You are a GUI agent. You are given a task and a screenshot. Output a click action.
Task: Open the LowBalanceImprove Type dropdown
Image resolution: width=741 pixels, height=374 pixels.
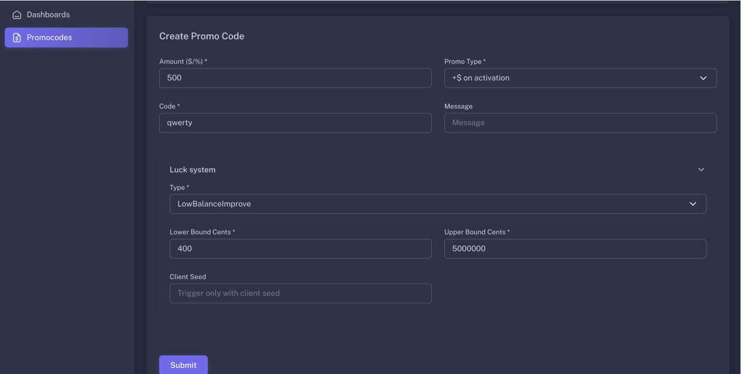pyautogui.click(x=438, y=204)
